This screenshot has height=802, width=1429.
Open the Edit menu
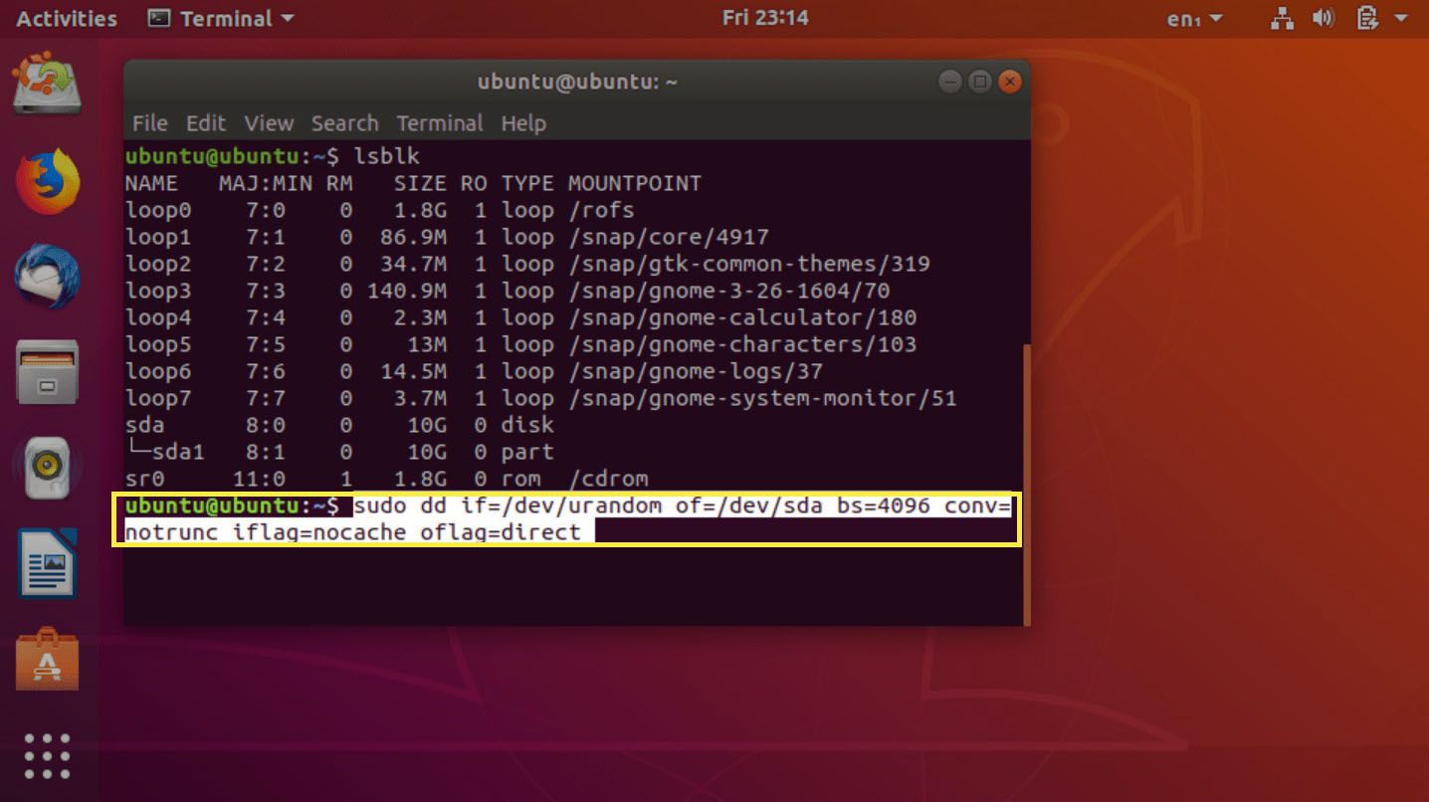coord(206,123)
